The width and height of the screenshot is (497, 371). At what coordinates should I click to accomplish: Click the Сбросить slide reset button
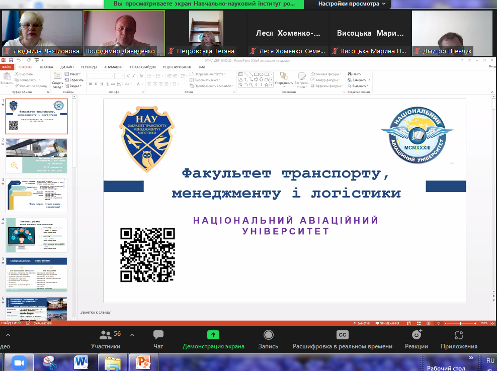[76, 80]
